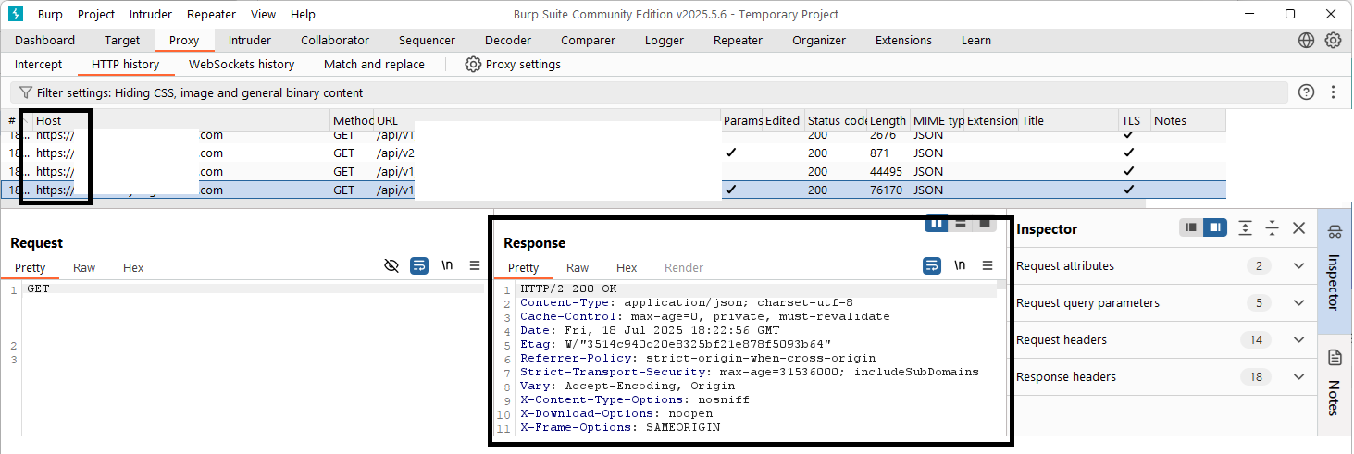Switch to the Collaborator tab
This screenshot has width=1354, height=454.
[x=335, y=40]
